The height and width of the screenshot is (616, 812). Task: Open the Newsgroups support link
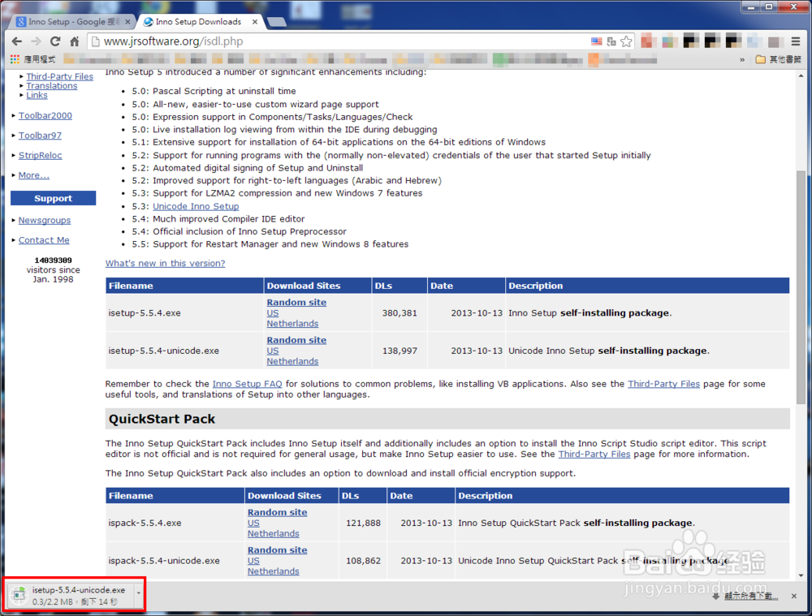pyautogui.click(x=45, y=220)
